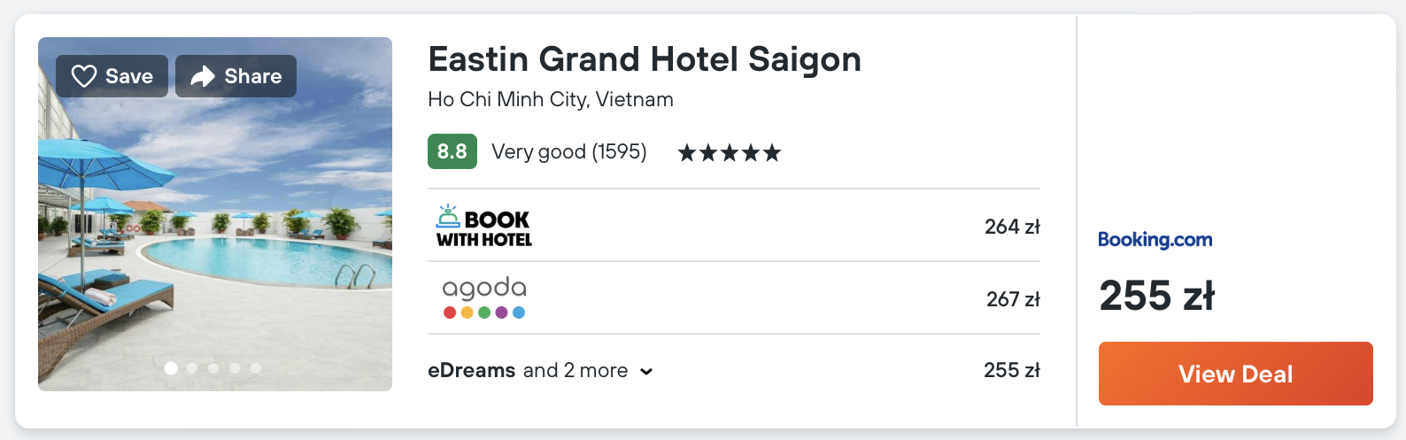Click the Ho Chi Minh City location text

(x=550, y=99)
